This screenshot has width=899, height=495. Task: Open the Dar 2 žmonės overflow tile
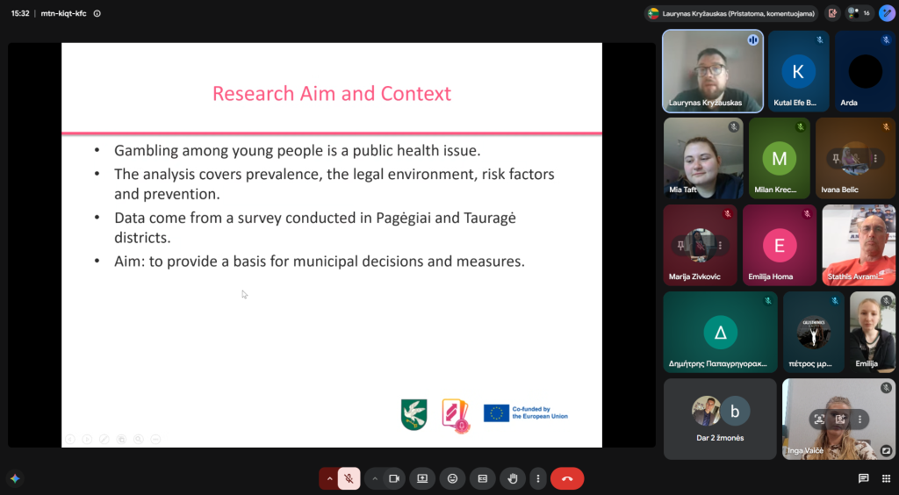tap(720, 419)
